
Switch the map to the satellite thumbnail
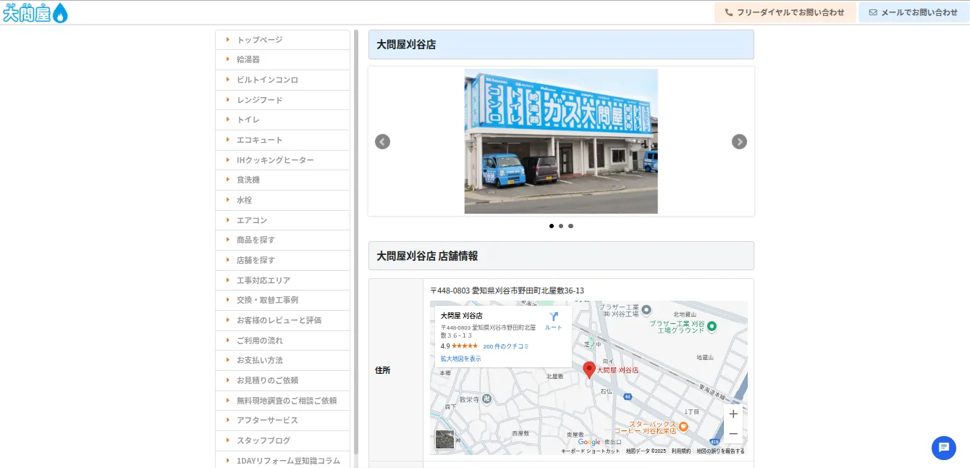(x=444, y=439)
